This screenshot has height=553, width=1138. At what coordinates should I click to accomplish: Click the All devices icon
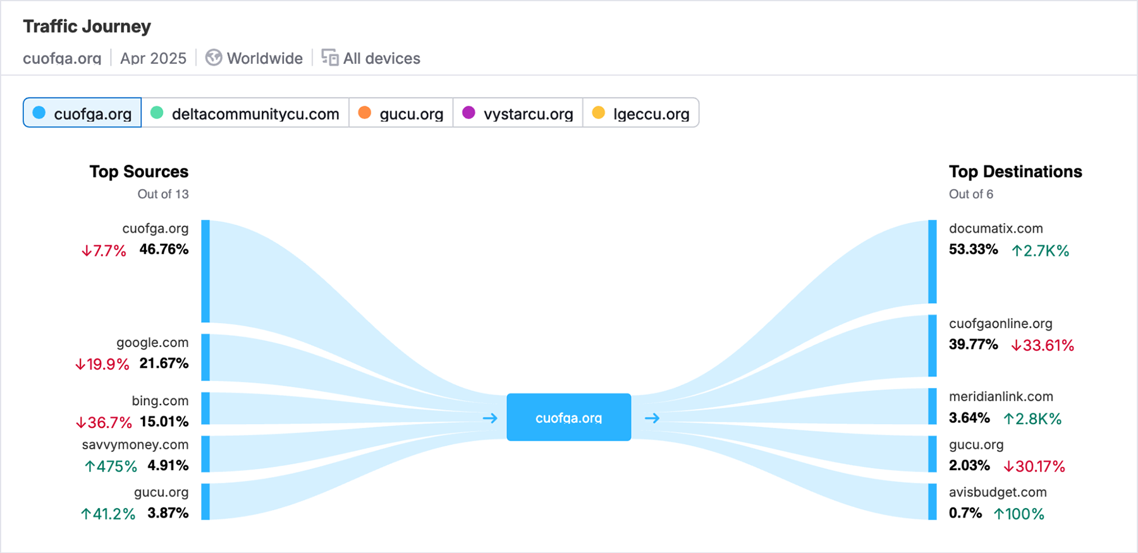329,58
